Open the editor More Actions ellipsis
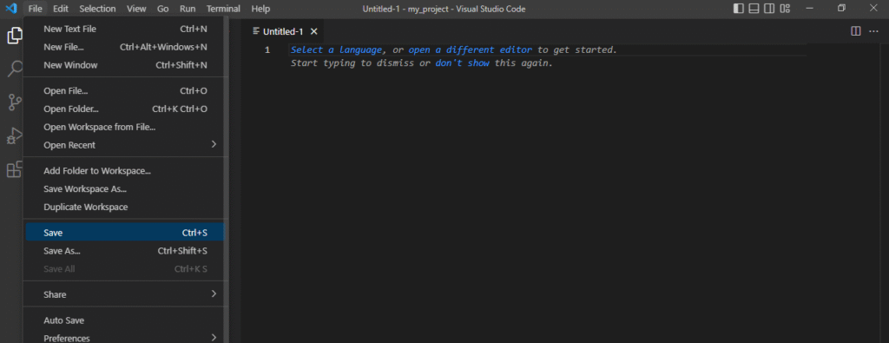This screenshot has height=343, width=889. click(x=873, y=31)
